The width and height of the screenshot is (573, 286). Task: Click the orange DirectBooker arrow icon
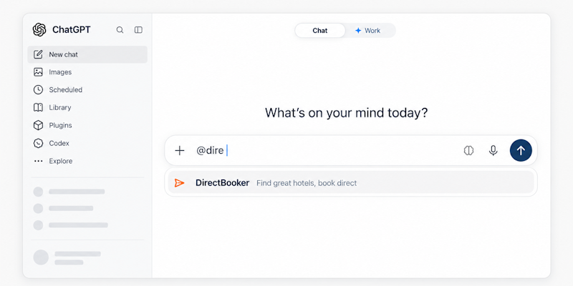click(x=180, y=183)
